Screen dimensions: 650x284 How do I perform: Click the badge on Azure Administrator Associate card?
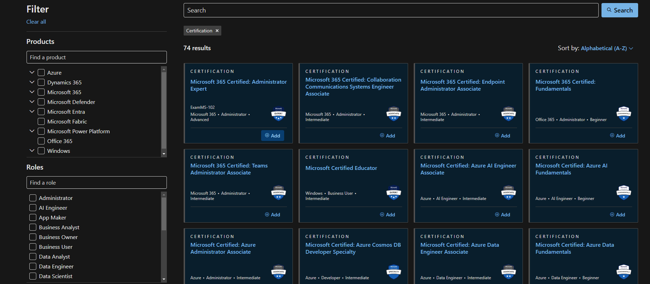(278, 272)
